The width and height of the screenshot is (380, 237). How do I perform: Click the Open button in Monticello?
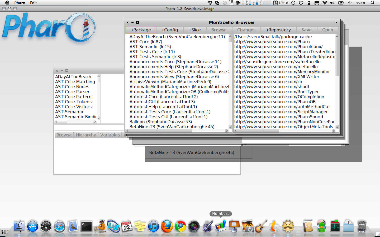[x=328, y=30]
